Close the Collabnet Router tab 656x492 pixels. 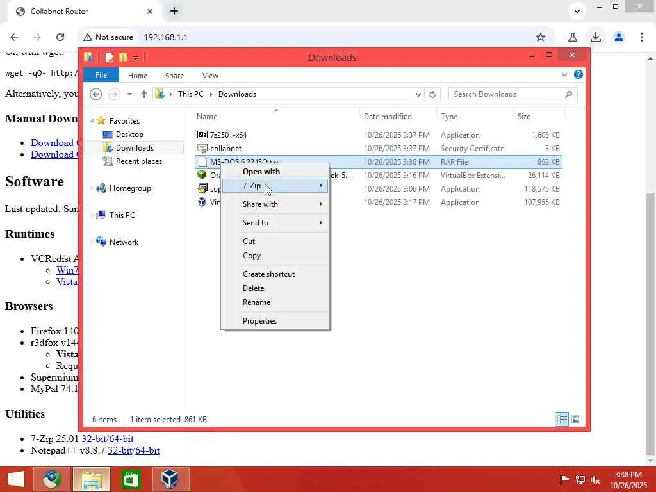[150, 12]
